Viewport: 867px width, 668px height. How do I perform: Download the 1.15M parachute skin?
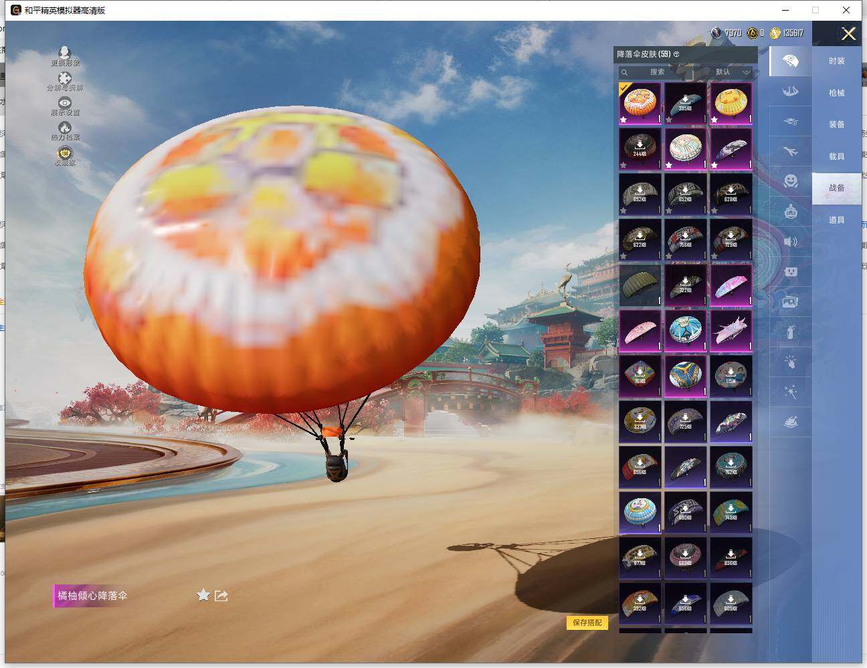(731, 376)
